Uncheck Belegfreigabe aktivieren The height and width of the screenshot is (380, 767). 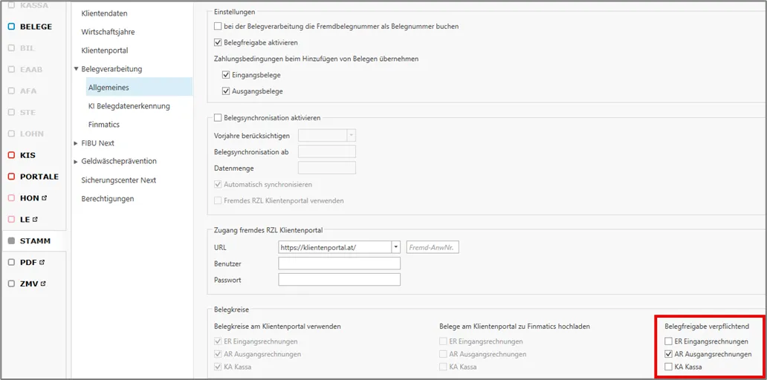(x=219, y=42)
